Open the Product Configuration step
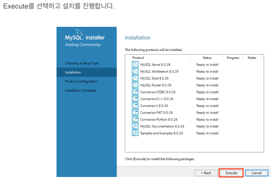The width and height of the screenshot is (279, 181). click(x=81, y=81)
